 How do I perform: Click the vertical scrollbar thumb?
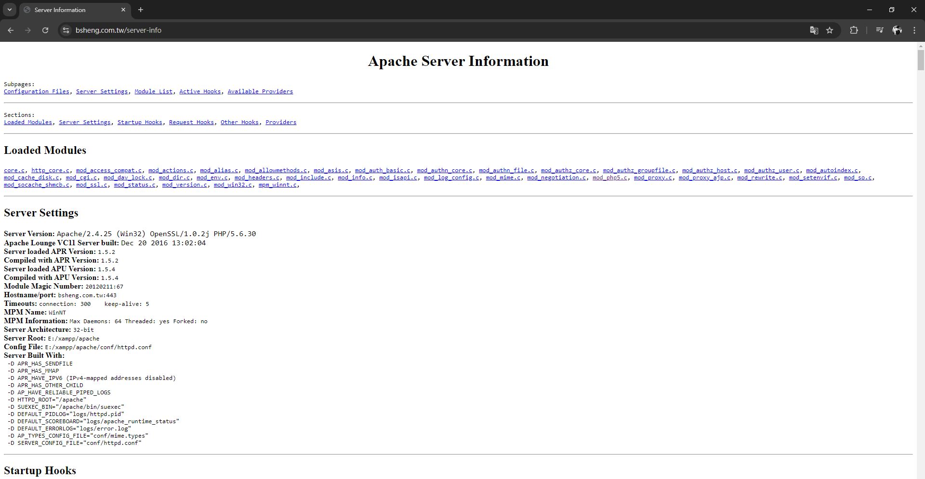click(x=921, y=60)
